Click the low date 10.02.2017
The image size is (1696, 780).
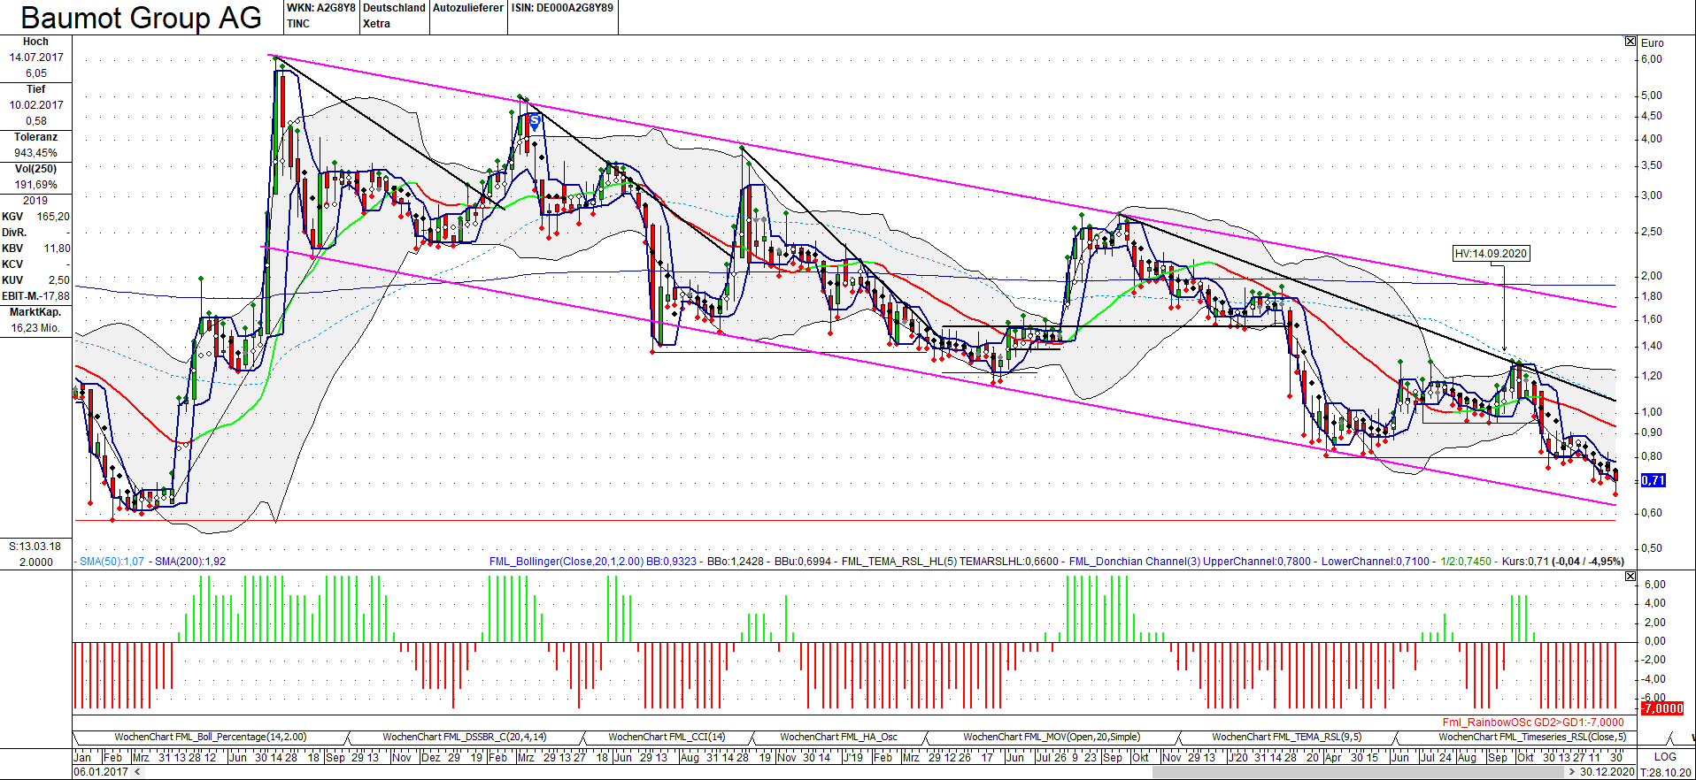click(x=36, y=105)
